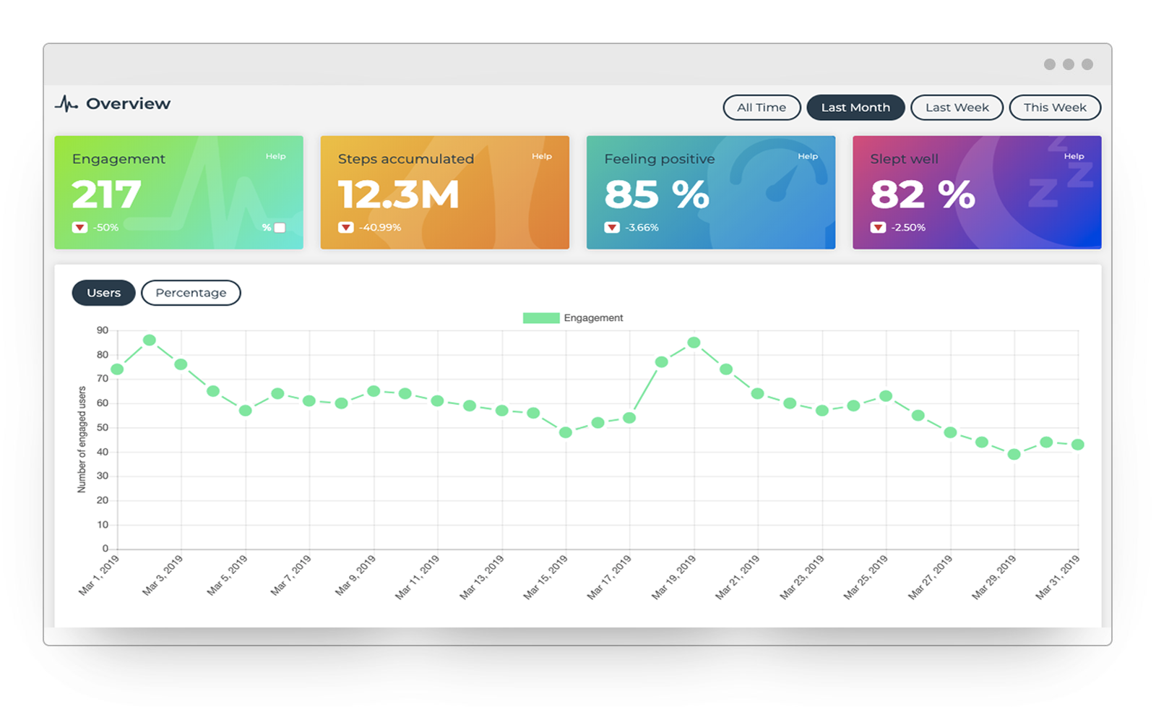Open the Last Week filter tab
This screenshot has height=707, width=1156.
click(957, 107)
